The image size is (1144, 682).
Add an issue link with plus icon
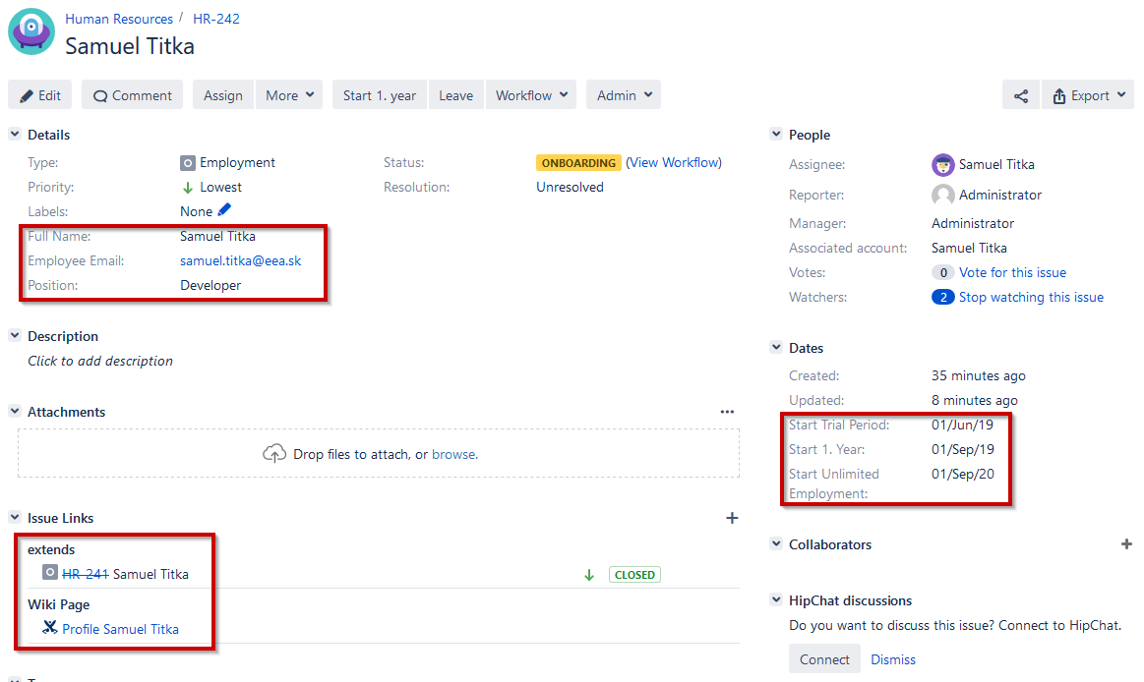732,518
